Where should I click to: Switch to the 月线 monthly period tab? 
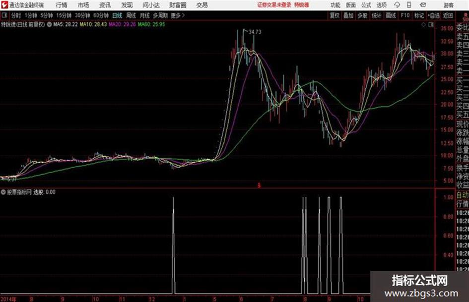pos(145,15)
